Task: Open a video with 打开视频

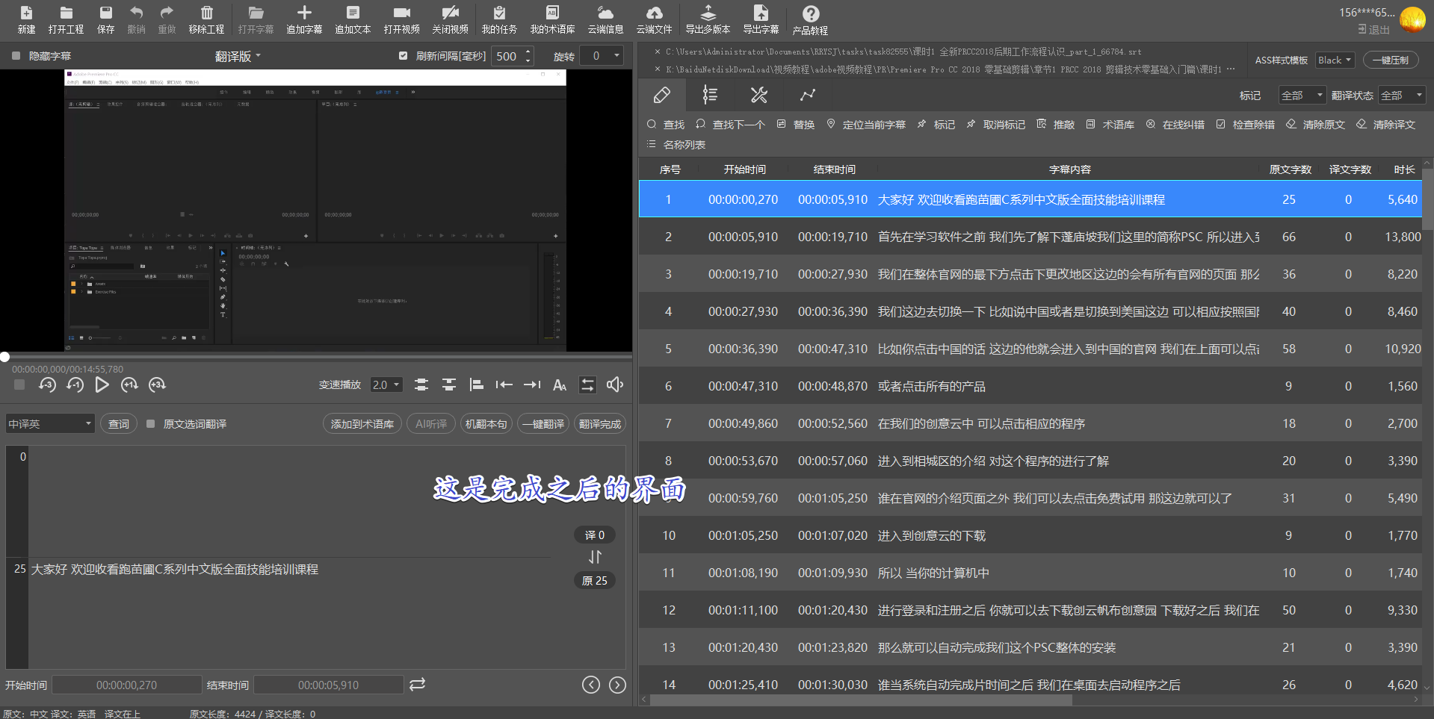Action: (x=402, y=20)
